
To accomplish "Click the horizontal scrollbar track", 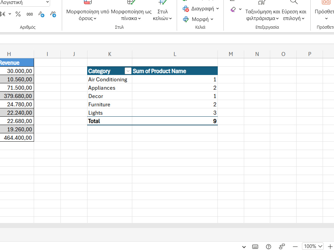I will [167, 226].
